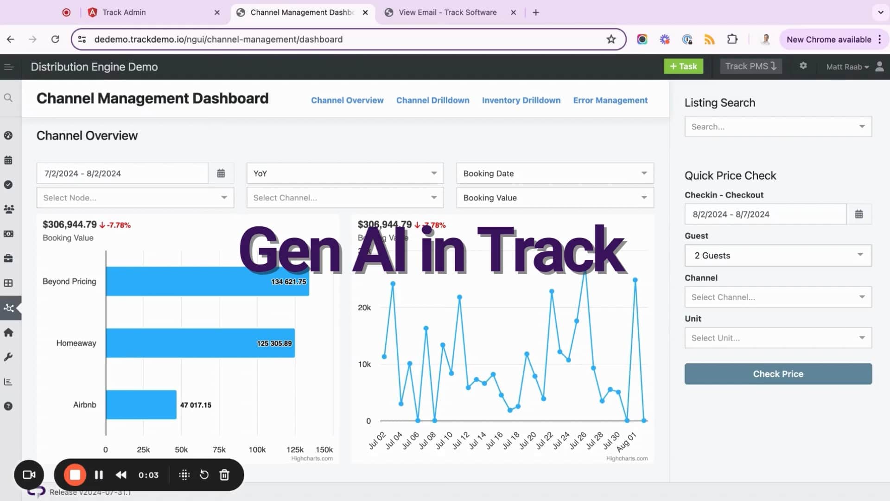
Task: Expand the Select Node dropdown
Action: click(135, 198)
